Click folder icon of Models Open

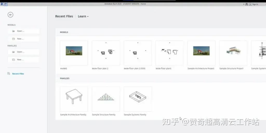click(x=14, y=31)
